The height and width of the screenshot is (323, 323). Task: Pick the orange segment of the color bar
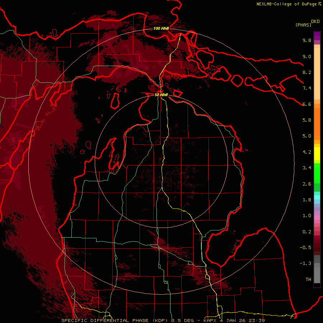click(317, 124)
